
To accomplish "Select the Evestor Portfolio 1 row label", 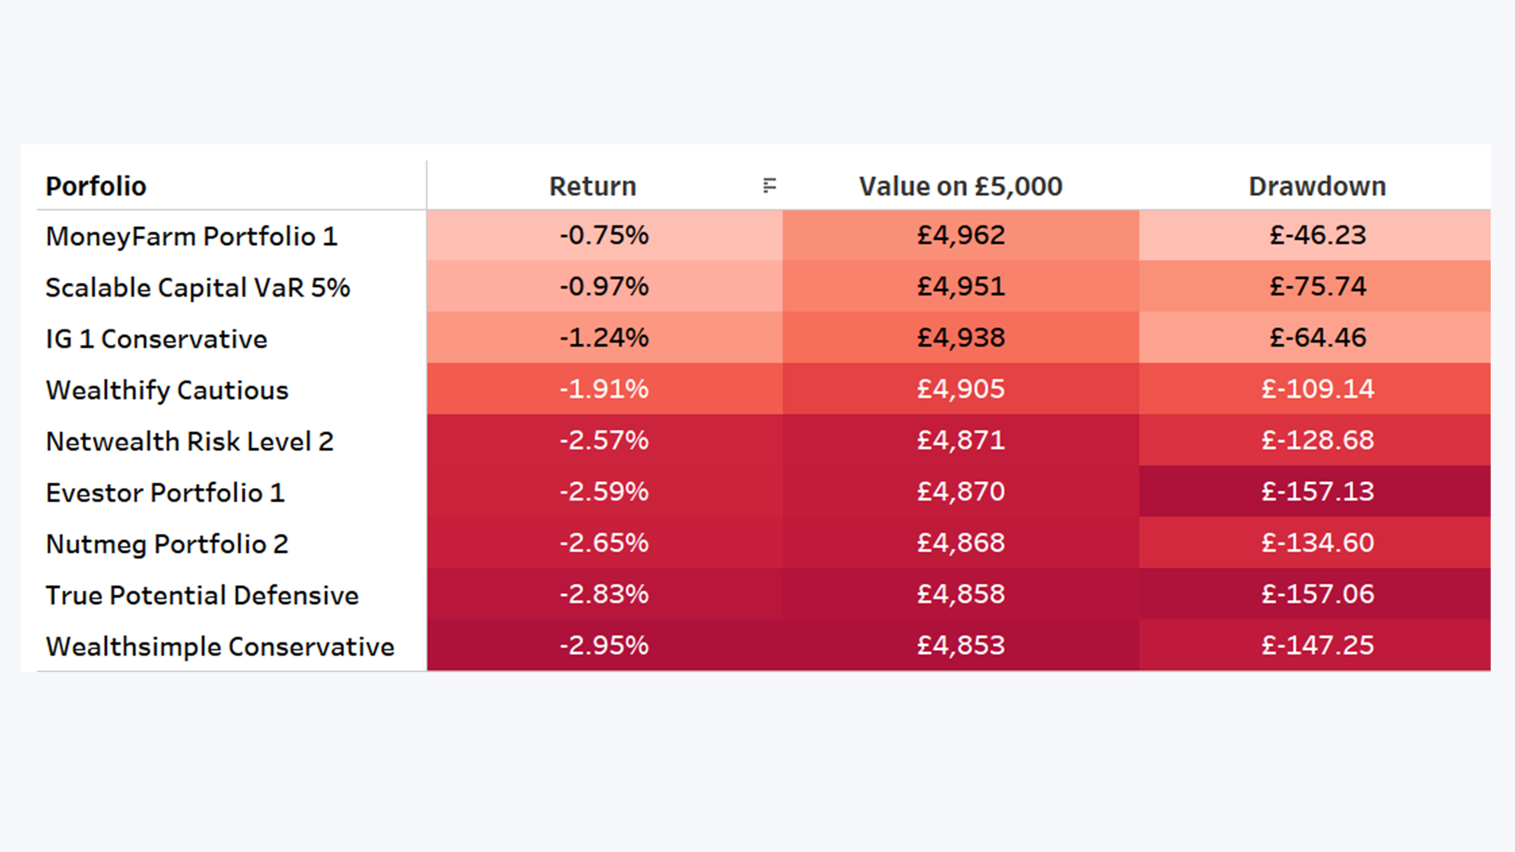I will point(165,493).
